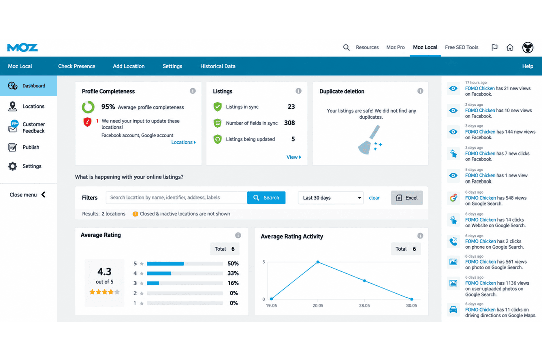Screen dimensions: 542x361
Task: Click the car icon beside driving directions
Action: pos(453,309)
